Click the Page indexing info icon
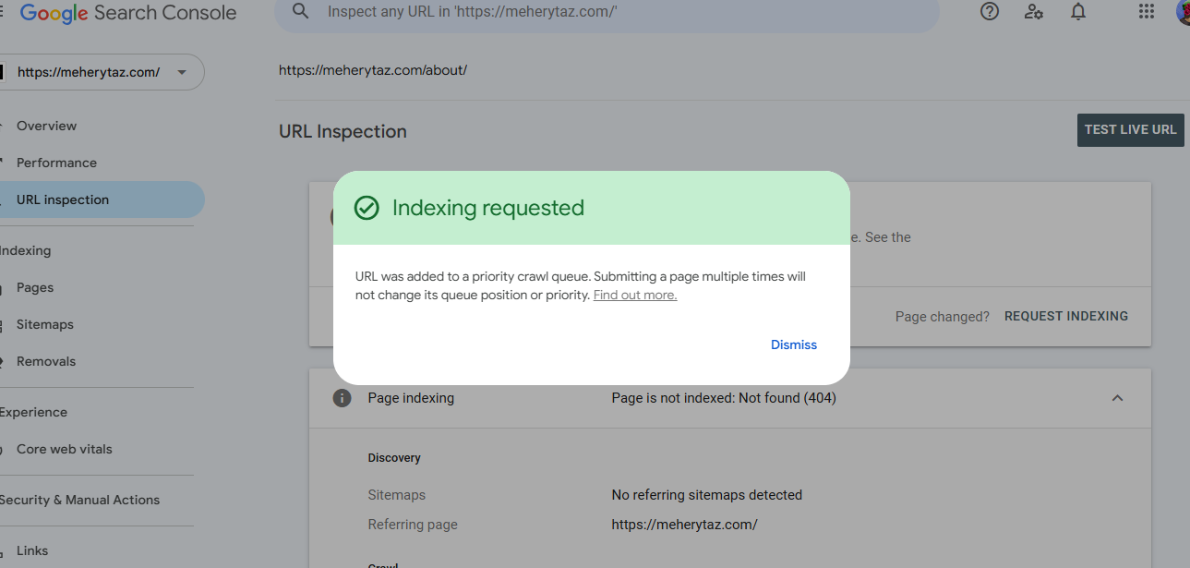Viewport: 1190px width, 568px height. click(343, 398)
